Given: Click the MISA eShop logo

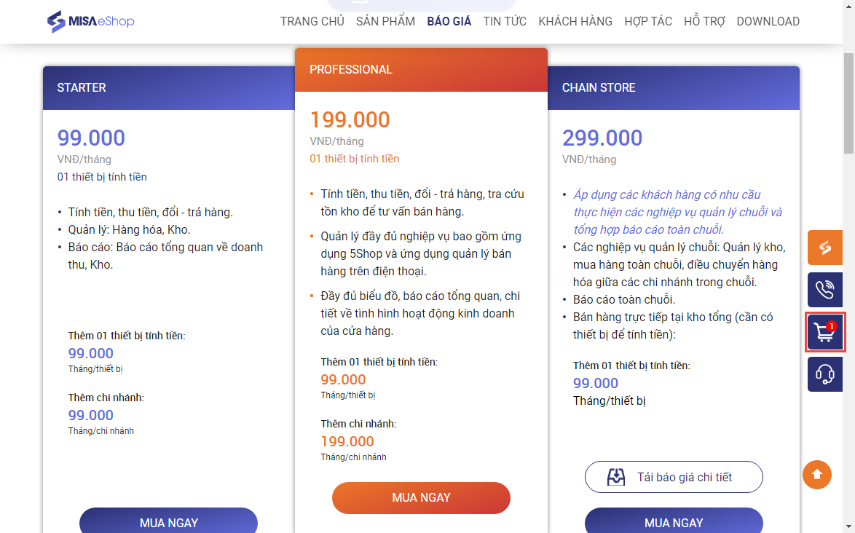Looking at the screenshot, I should click(90, 21).
